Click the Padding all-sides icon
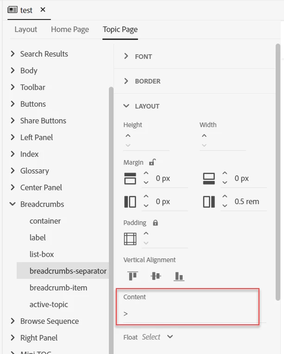Viewport: 284px width, 354px height. [x=130, y=239]
